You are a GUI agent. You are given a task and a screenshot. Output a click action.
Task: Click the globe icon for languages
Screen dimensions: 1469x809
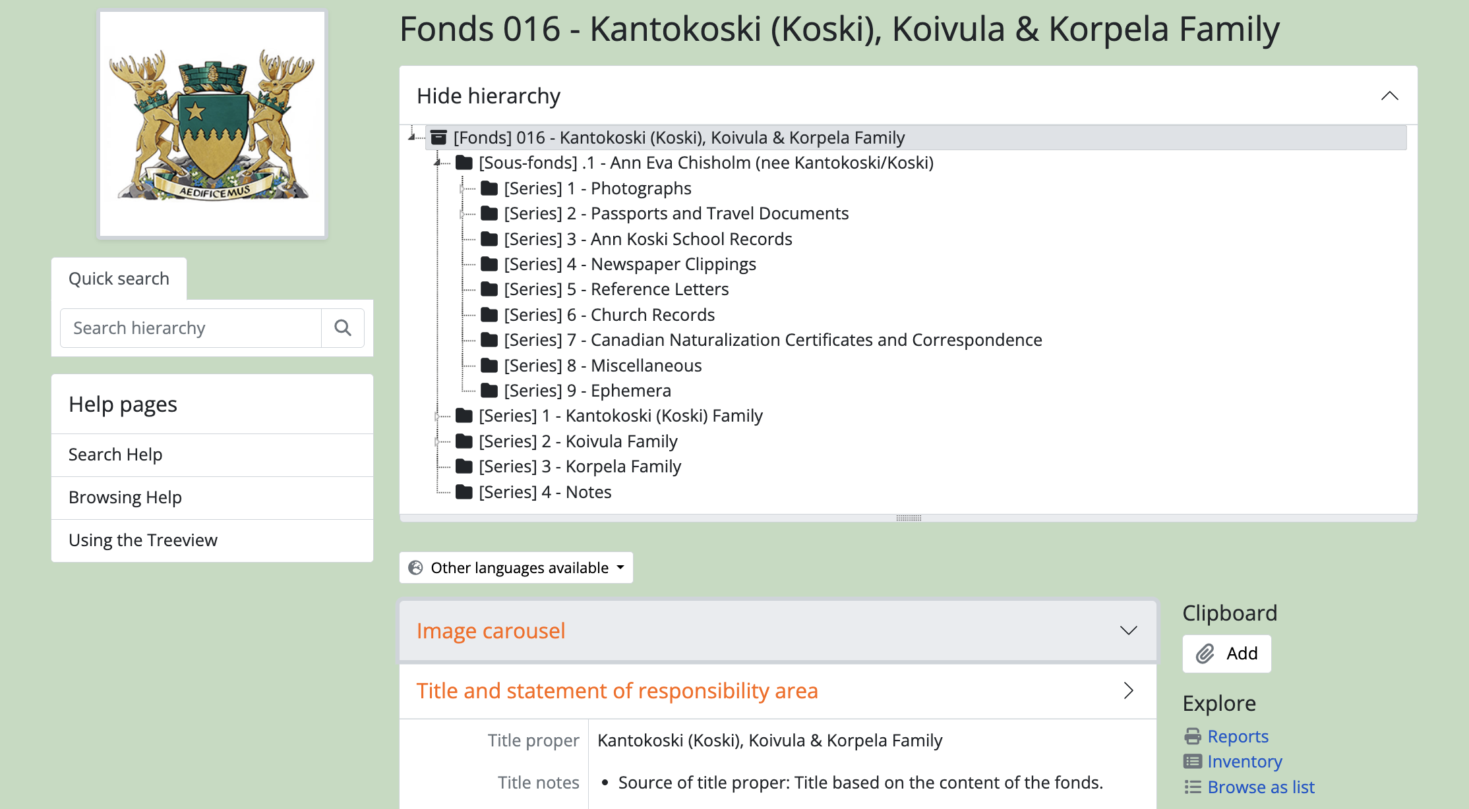415,568
